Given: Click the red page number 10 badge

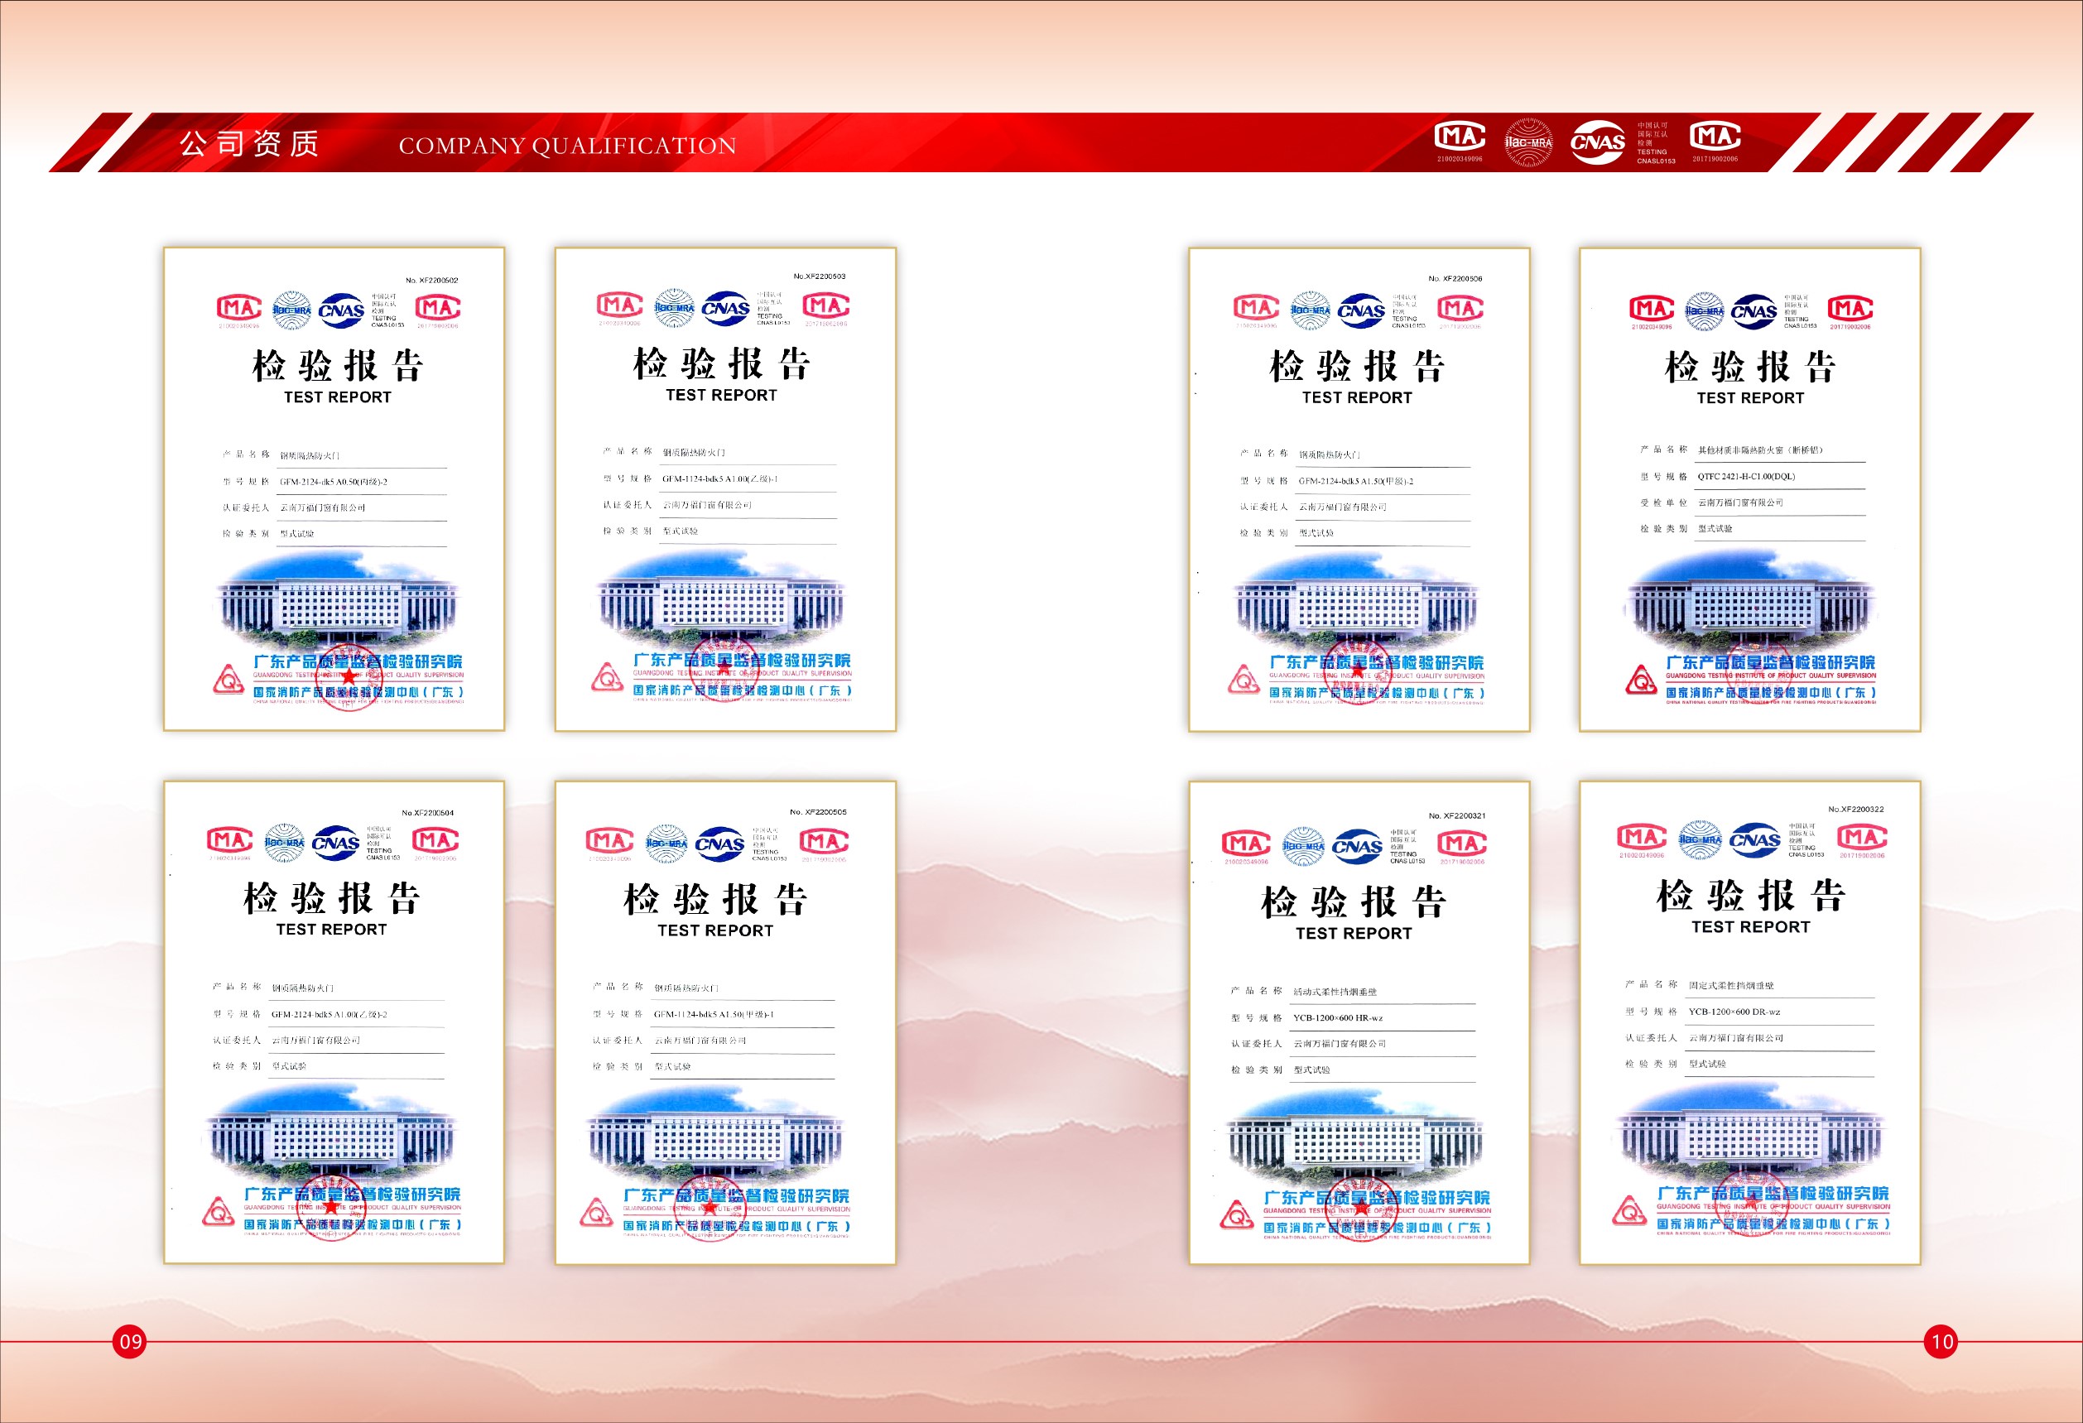Looking at the screenshot, I should (x=1941, y=1341).
